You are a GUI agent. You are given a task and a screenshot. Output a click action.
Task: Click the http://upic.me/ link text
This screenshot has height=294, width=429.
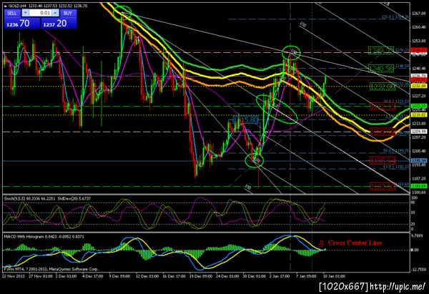click(x=397, y=287)
